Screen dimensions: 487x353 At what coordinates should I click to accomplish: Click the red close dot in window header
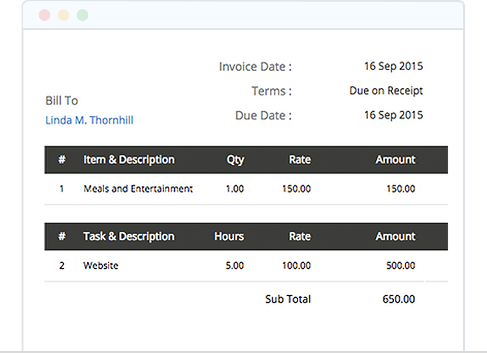click(x=44, y=15)
